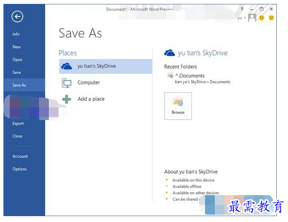Send a frown feedback
Screen dimensions: 288x222
271,18
